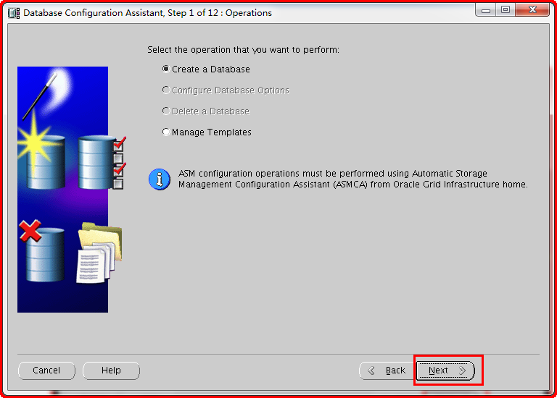Click the left chevron on Back button
This screenshot has height=398, width=557.
click(371, 371)
